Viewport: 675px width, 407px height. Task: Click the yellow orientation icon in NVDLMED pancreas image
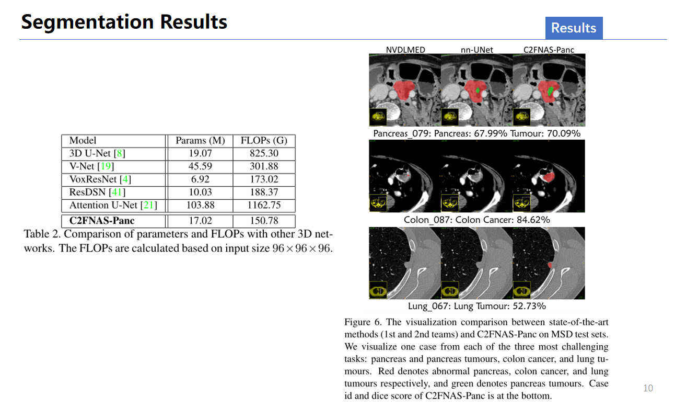point(378,117)
